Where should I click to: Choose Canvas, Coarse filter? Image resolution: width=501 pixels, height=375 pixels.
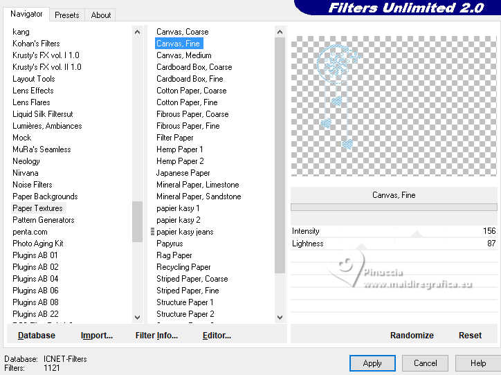tap(183, 32)
